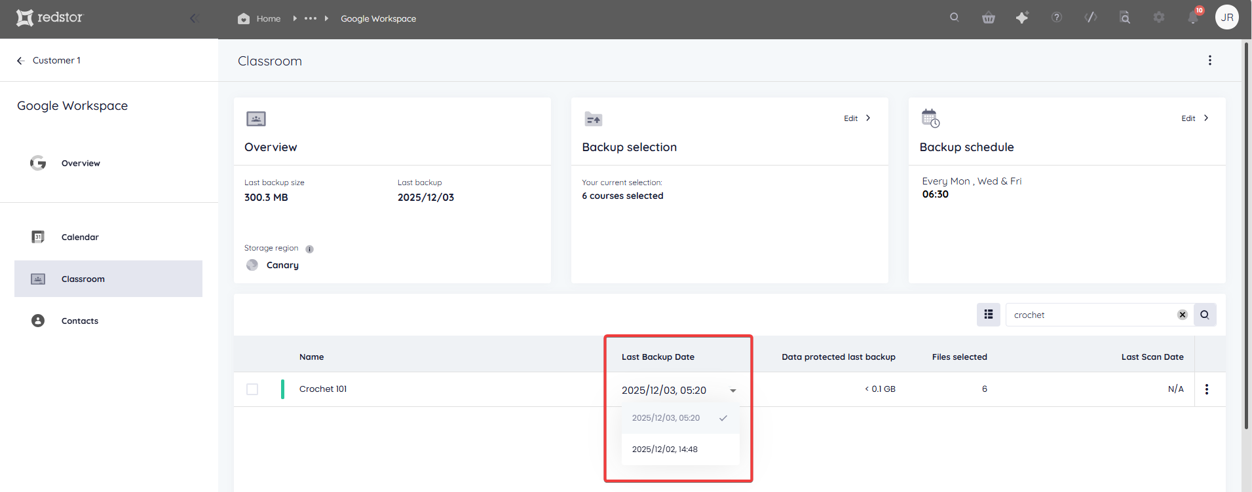Sort by Files selected column header

coord(960,357)
